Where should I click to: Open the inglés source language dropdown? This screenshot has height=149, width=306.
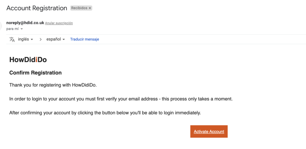25,39
